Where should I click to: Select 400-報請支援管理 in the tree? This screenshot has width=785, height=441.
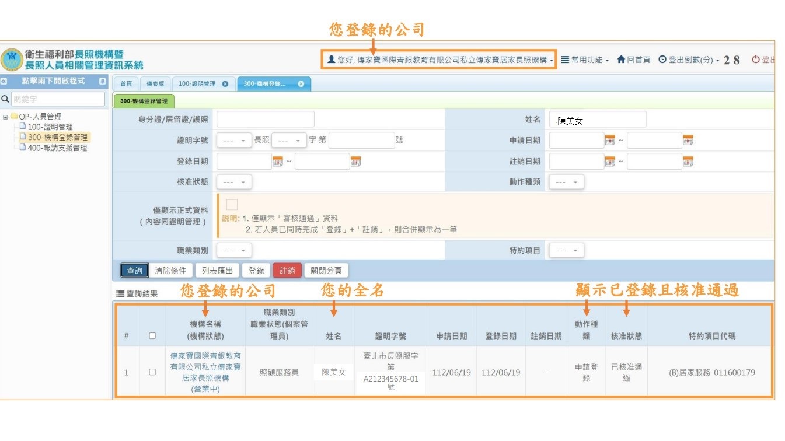pos(57,148)
